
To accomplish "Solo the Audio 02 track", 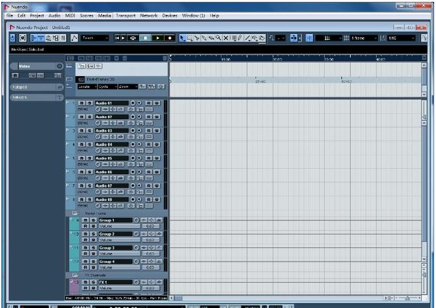I will click(89, 117).
